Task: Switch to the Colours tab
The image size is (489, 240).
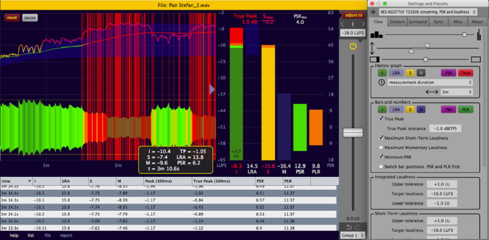Action: tap(397, 22)
